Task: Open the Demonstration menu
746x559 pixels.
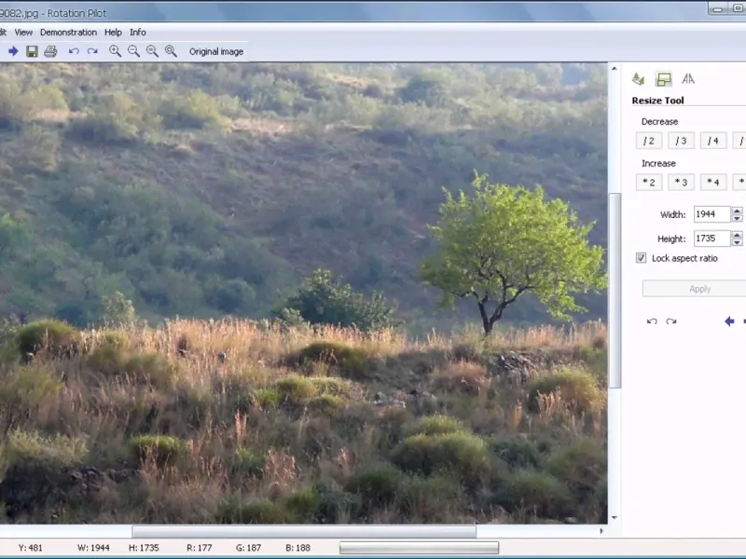Action: tap(68, 33)
